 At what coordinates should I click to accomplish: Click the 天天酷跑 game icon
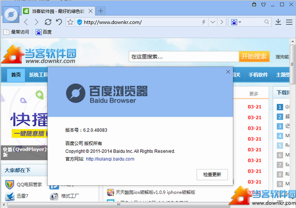pos(111,192)
